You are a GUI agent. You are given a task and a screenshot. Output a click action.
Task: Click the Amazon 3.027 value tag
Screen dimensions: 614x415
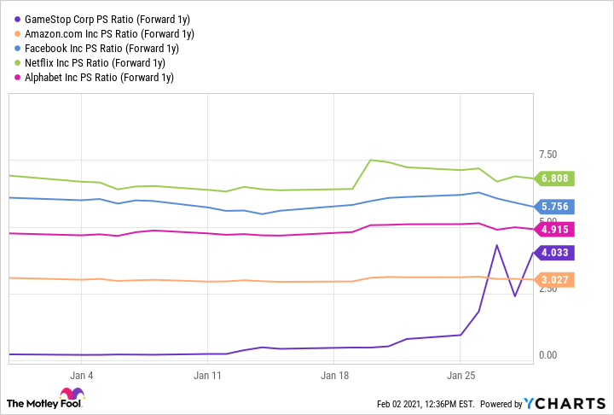pyautogui.click(x=555, y=280)
